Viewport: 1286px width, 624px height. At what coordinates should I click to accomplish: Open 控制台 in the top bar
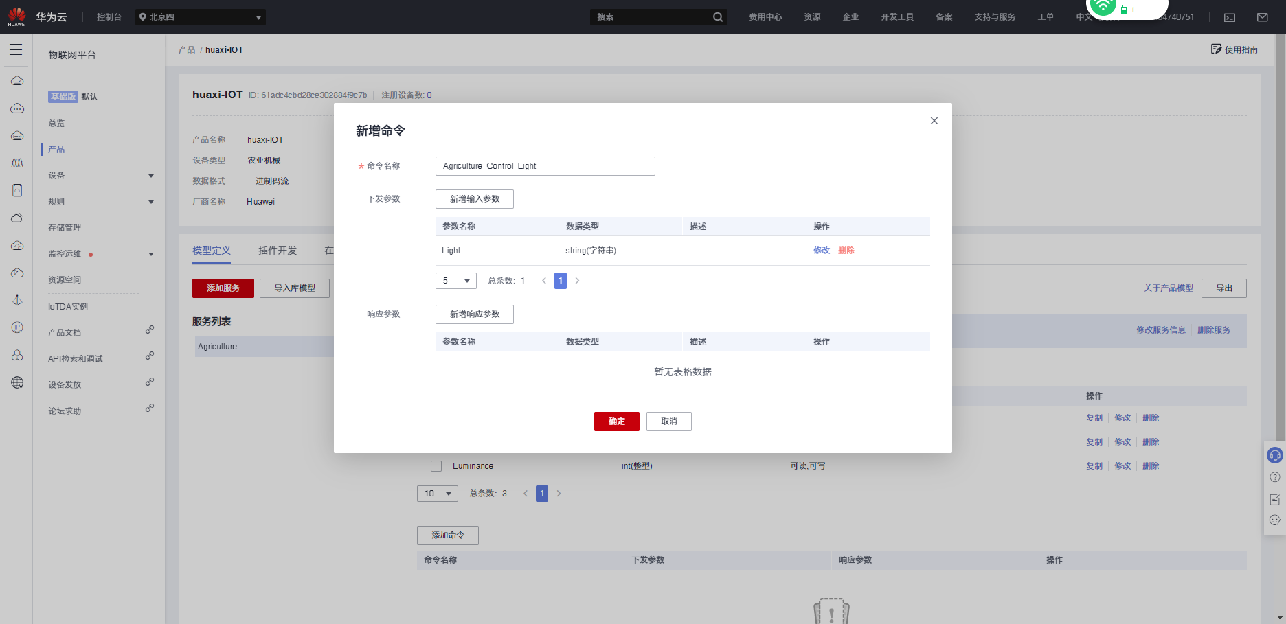pos(109,17)
